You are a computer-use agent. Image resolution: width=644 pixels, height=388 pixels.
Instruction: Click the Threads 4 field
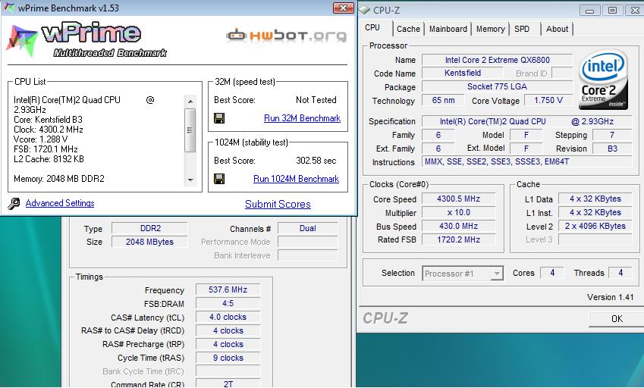620,273
